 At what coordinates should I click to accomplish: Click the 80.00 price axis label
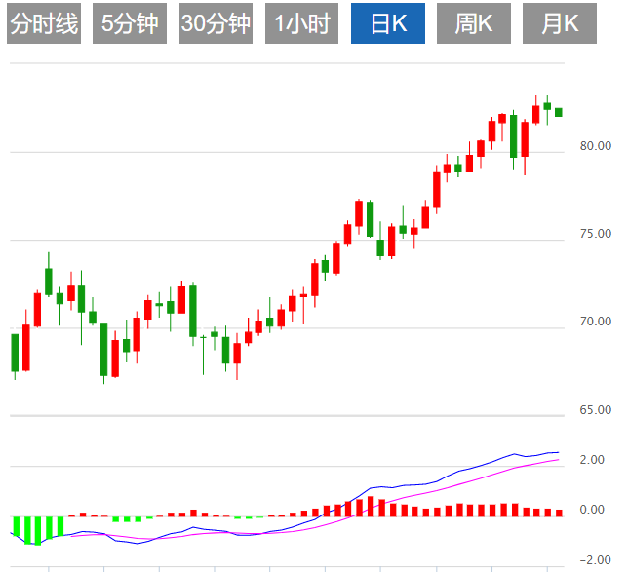(x=595, y=146)
